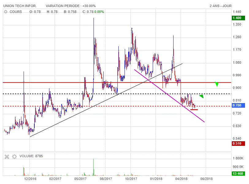Click the 1.350 price axis label
Image resolution: width=249 pixels, height=184 pixels.
point(237,24)
